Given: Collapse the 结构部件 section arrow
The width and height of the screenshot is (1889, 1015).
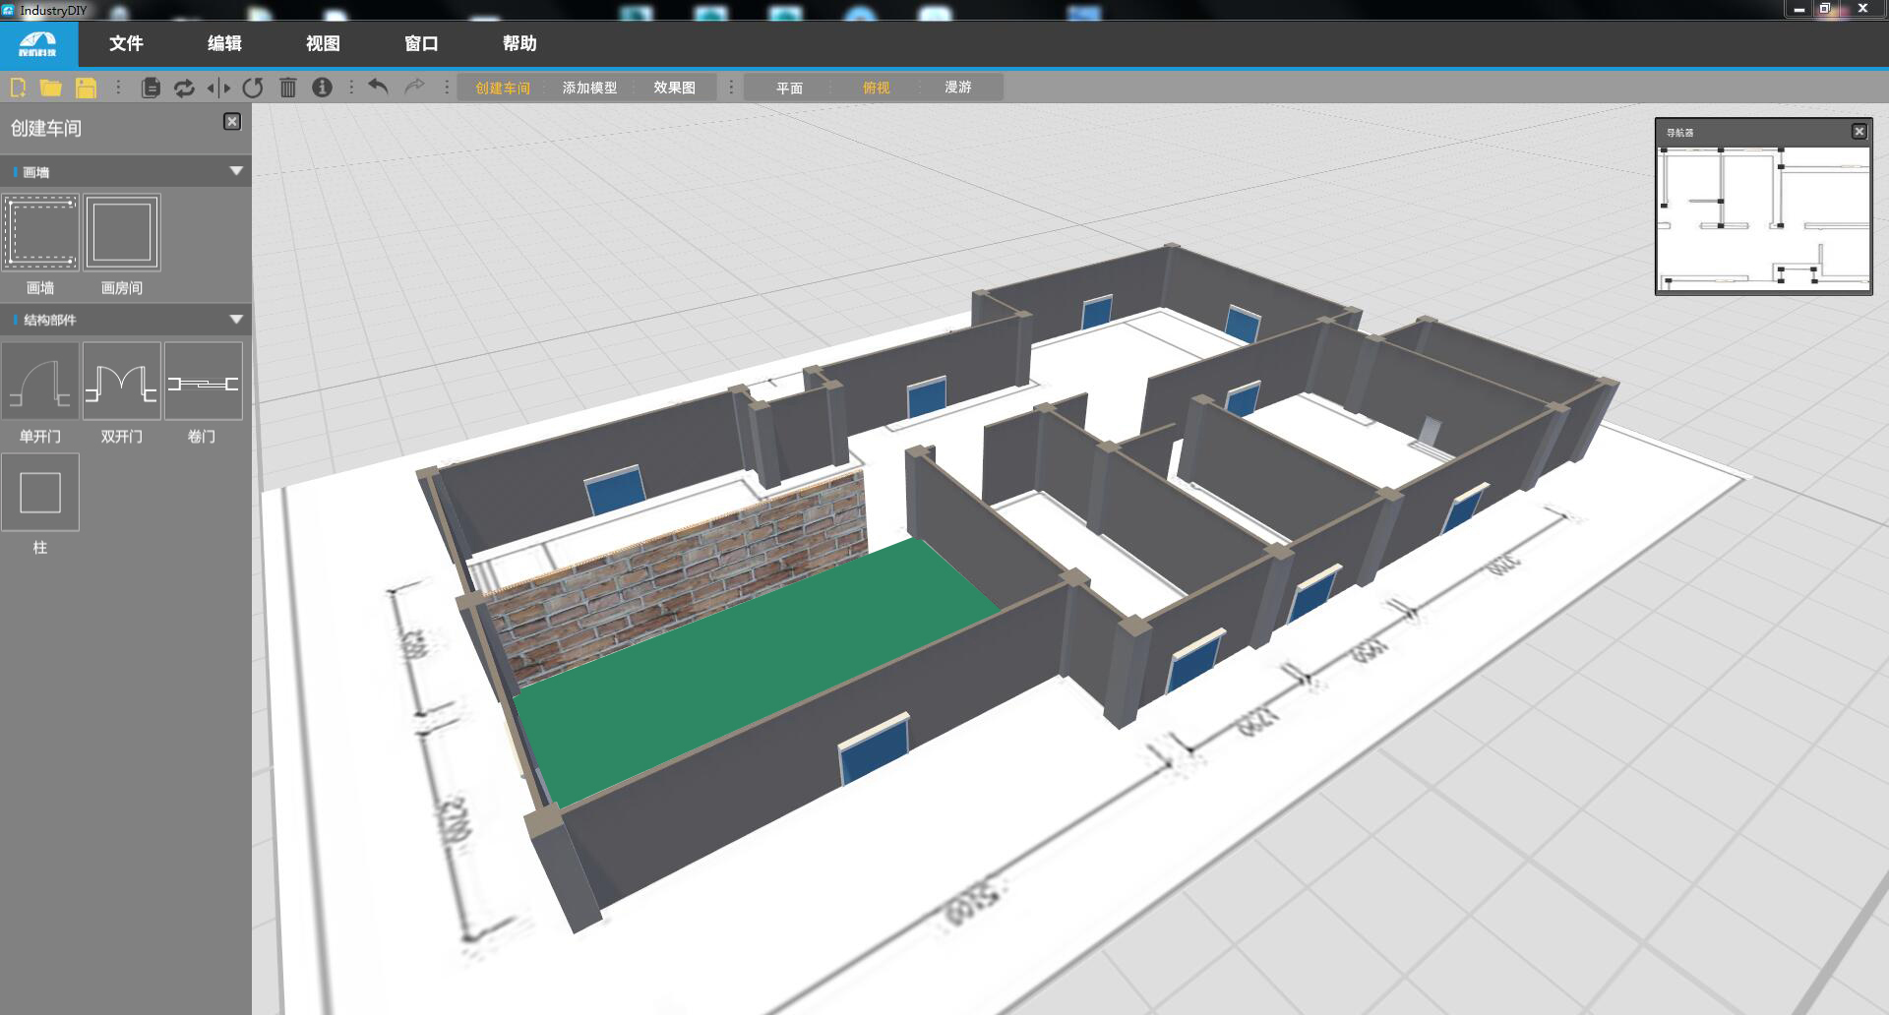Looking at the screenshot, I should (236, 320).
